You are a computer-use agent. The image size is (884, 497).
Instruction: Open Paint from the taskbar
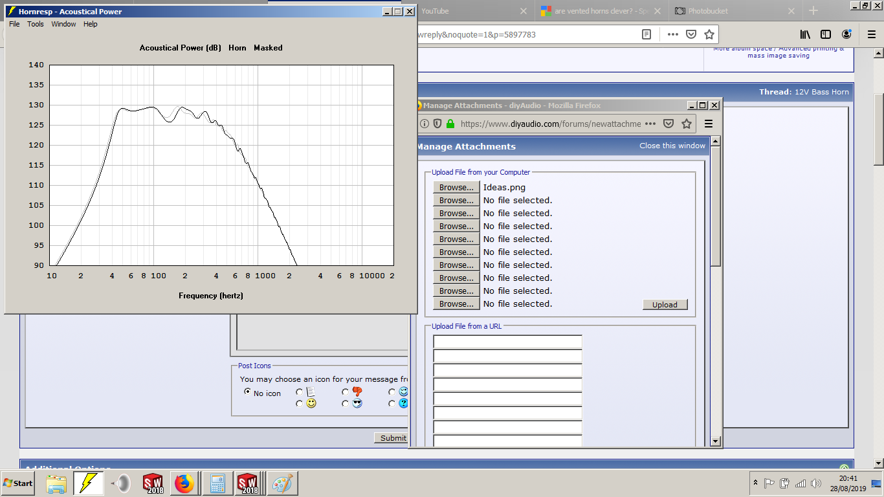[282, 483]
